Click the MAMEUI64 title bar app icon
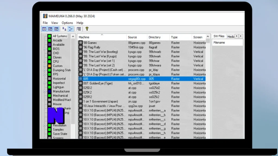 [45, 16]
